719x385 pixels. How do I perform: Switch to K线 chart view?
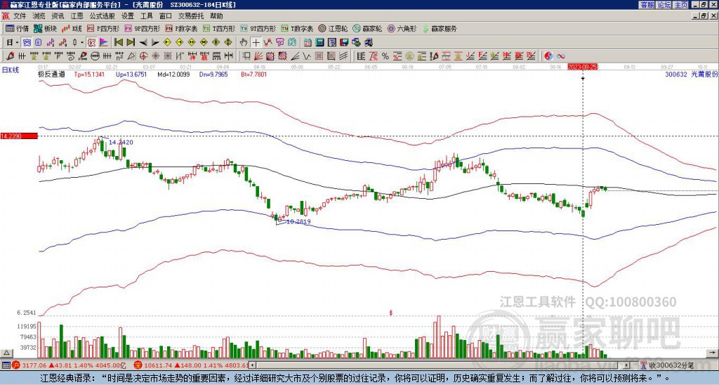click(72, 28)
